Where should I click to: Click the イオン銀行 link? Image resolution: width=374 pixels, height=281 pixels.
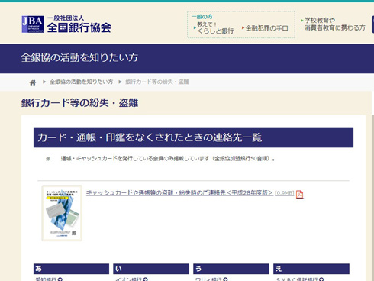131,279
